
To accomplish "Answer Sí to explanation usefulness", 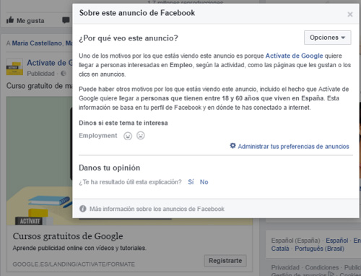I will pos(191,182).
